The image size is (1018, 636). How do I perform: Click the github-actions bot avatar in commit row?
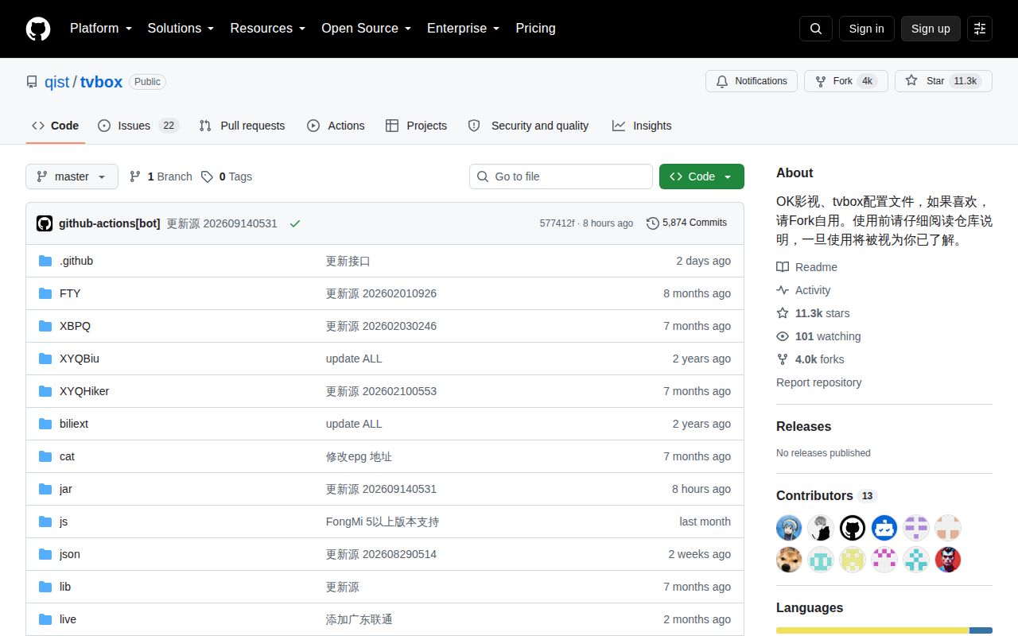(45, 223)
